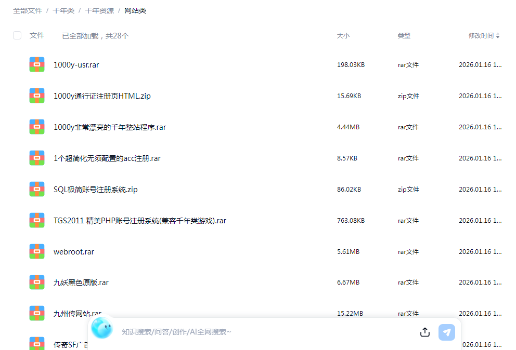Select the icon of 九妖黑色原版.rar
Viewport: 516px width, 350px height.
pyautogui.click(x=36, y=282)
